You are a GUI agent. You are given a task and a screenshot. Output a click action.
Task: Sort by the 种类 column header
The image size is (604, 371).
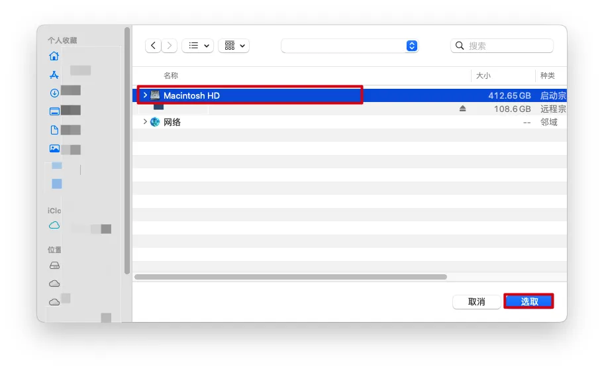coord(547,76)
